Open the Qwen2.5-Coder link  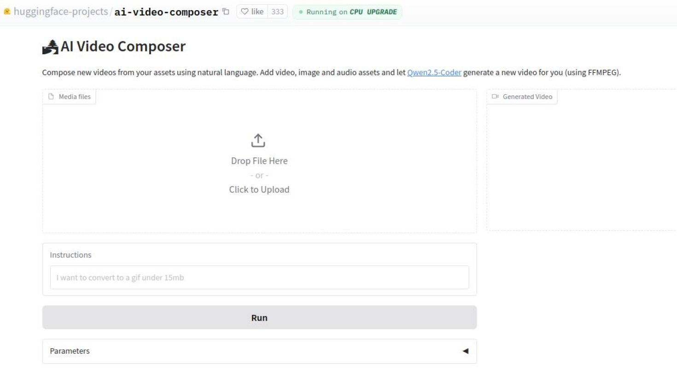[433, 72]
